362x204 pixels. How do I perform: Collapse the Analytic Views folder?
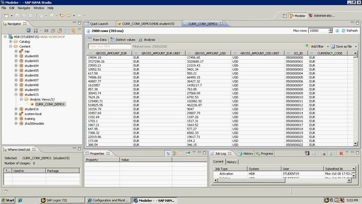pyautogui.click(x=21, y=100)
